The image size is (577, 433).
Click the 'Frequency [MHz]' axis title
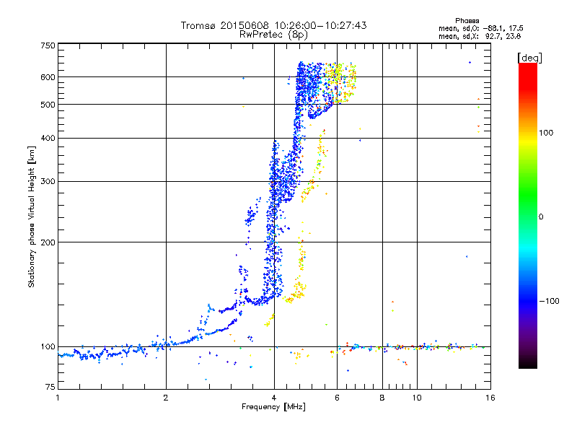tap(273, 407)
